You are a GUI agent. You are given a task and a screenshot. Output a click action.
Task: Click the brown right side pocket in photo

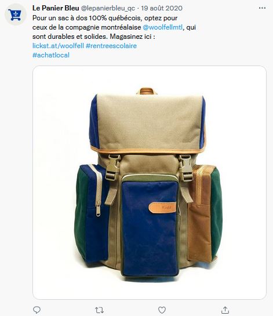pos(200,213)
